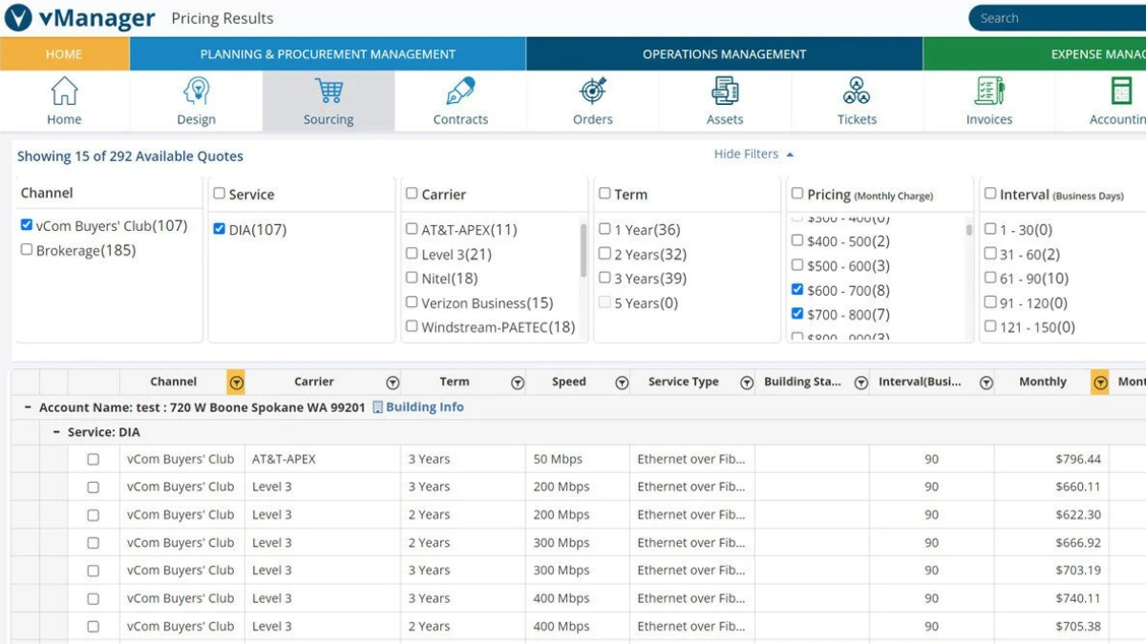Click the Home icon in the navigation bar
1146x644 pixels.
[64, 93]
